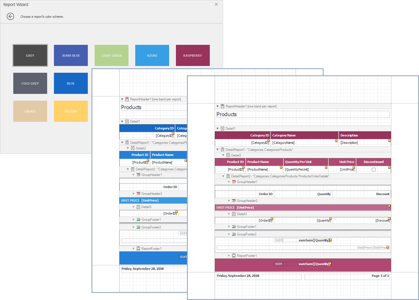Viewport: 419px width, 300px height.
Task: Collapse DetailReport2 band in raspberry report
Action: click(223, 176)
